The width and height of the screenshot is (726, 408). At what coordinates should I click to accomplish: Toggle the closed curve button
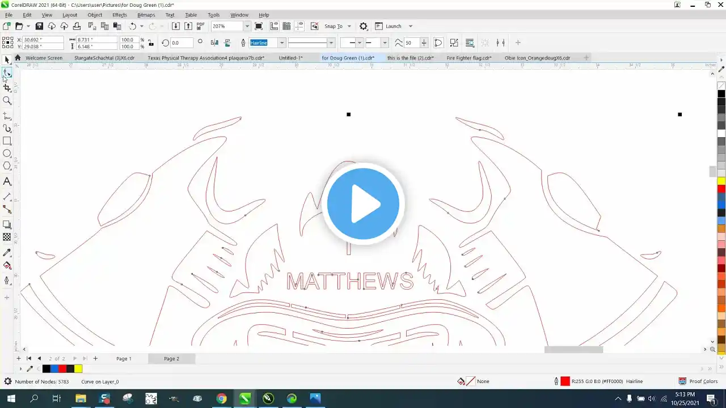(x=438, y=42)
